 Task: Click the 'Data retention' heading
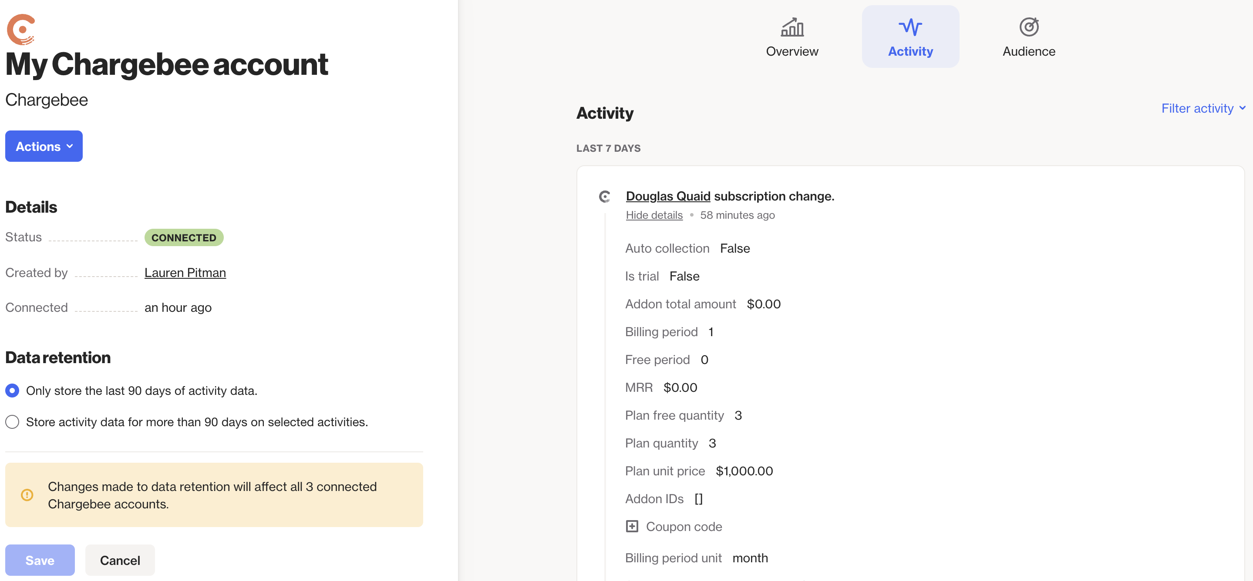[x=58, y=357]
